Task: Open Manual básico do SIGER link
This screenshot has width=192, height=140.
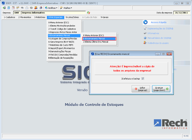Action: click(x=159, y=38)
